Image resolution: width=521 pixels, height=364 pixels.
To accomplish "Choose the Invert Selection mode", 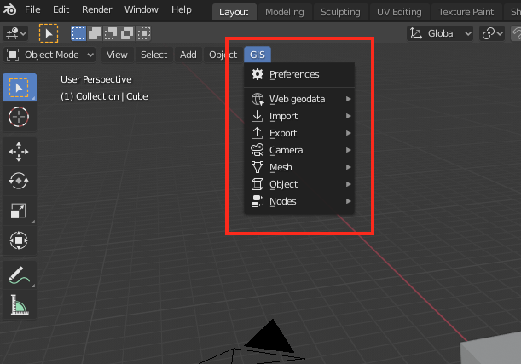I will 127,33.
